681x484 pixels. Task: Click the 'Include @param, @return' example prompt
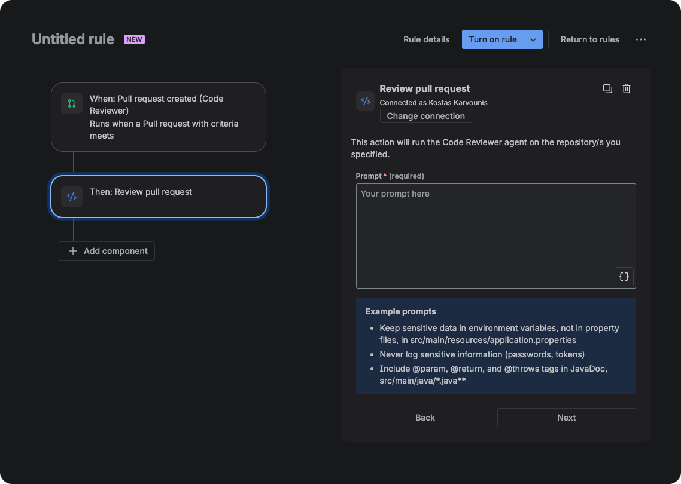pos(493,375)
